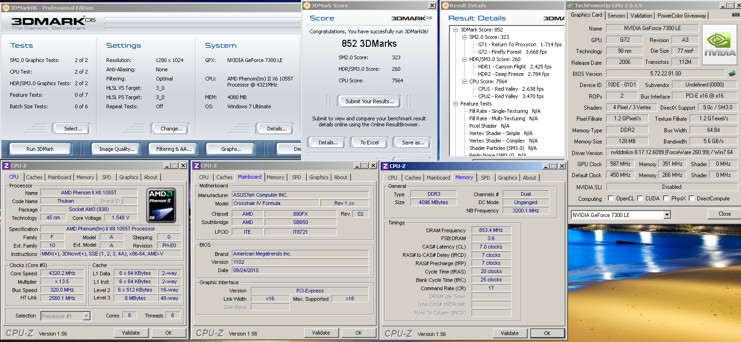The height and width of the screenshot is (342, 741).
Task: Click the BIOS Version 5.72.22.81.00 field
Action: [665, 74]
